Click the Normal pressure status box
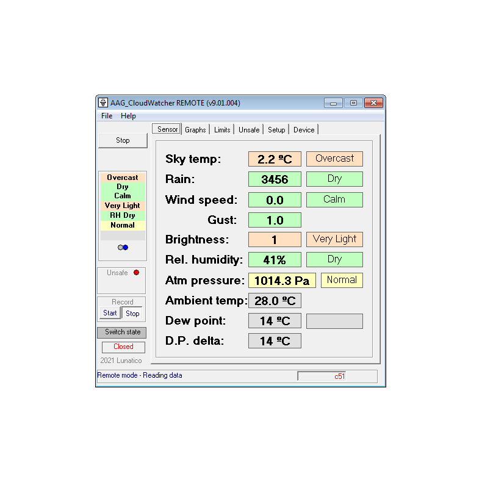The image size is (482, 482). [x=342, y=280]
